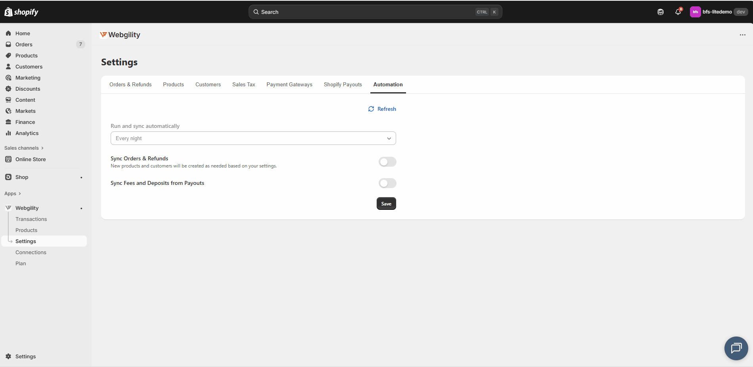
Task: Click the Home icon in sidebar
Action: point(8,33)
